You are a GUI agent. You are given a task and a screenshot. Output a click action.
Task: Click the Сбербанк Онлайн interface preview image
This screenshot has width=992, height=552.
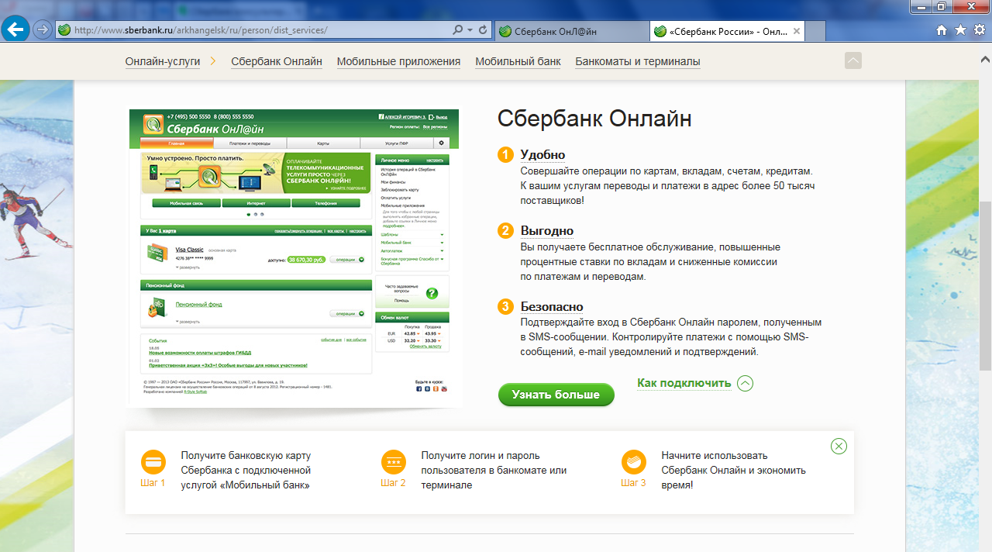294,256
